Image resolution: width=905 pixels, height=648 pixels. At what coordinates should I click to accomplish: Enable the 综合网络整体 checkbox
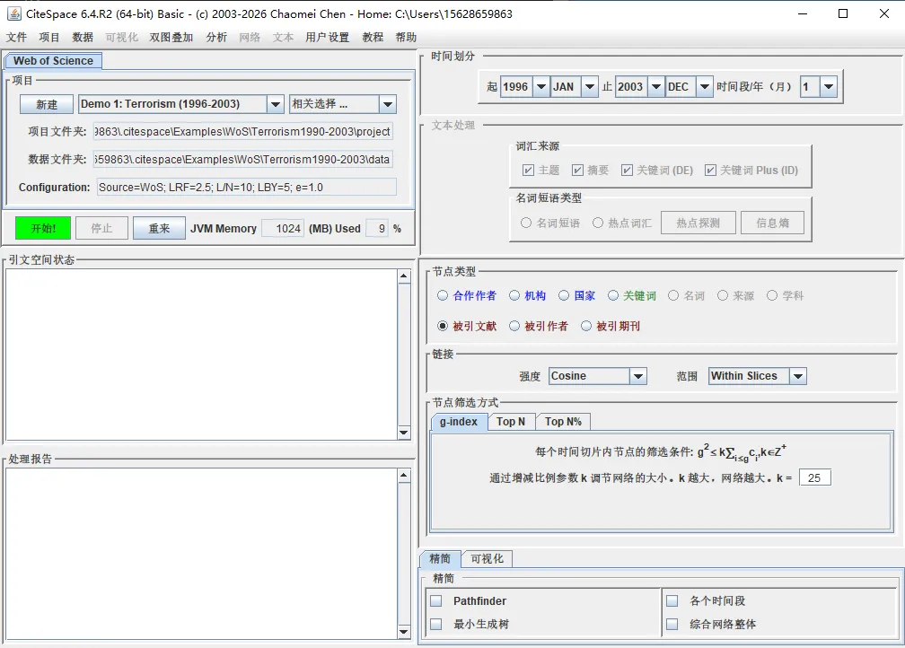672,625
